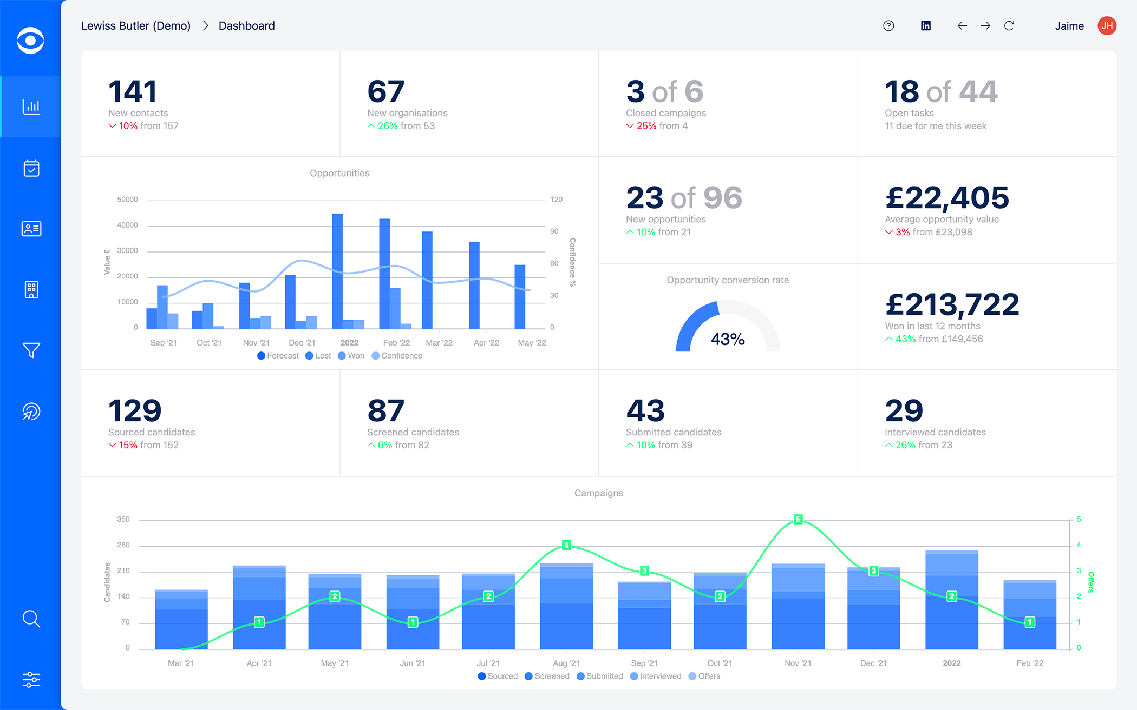Toggle the Confidence series in Opportunities legend
This screenshot has width=1137, height=710.
click(397, 355)
